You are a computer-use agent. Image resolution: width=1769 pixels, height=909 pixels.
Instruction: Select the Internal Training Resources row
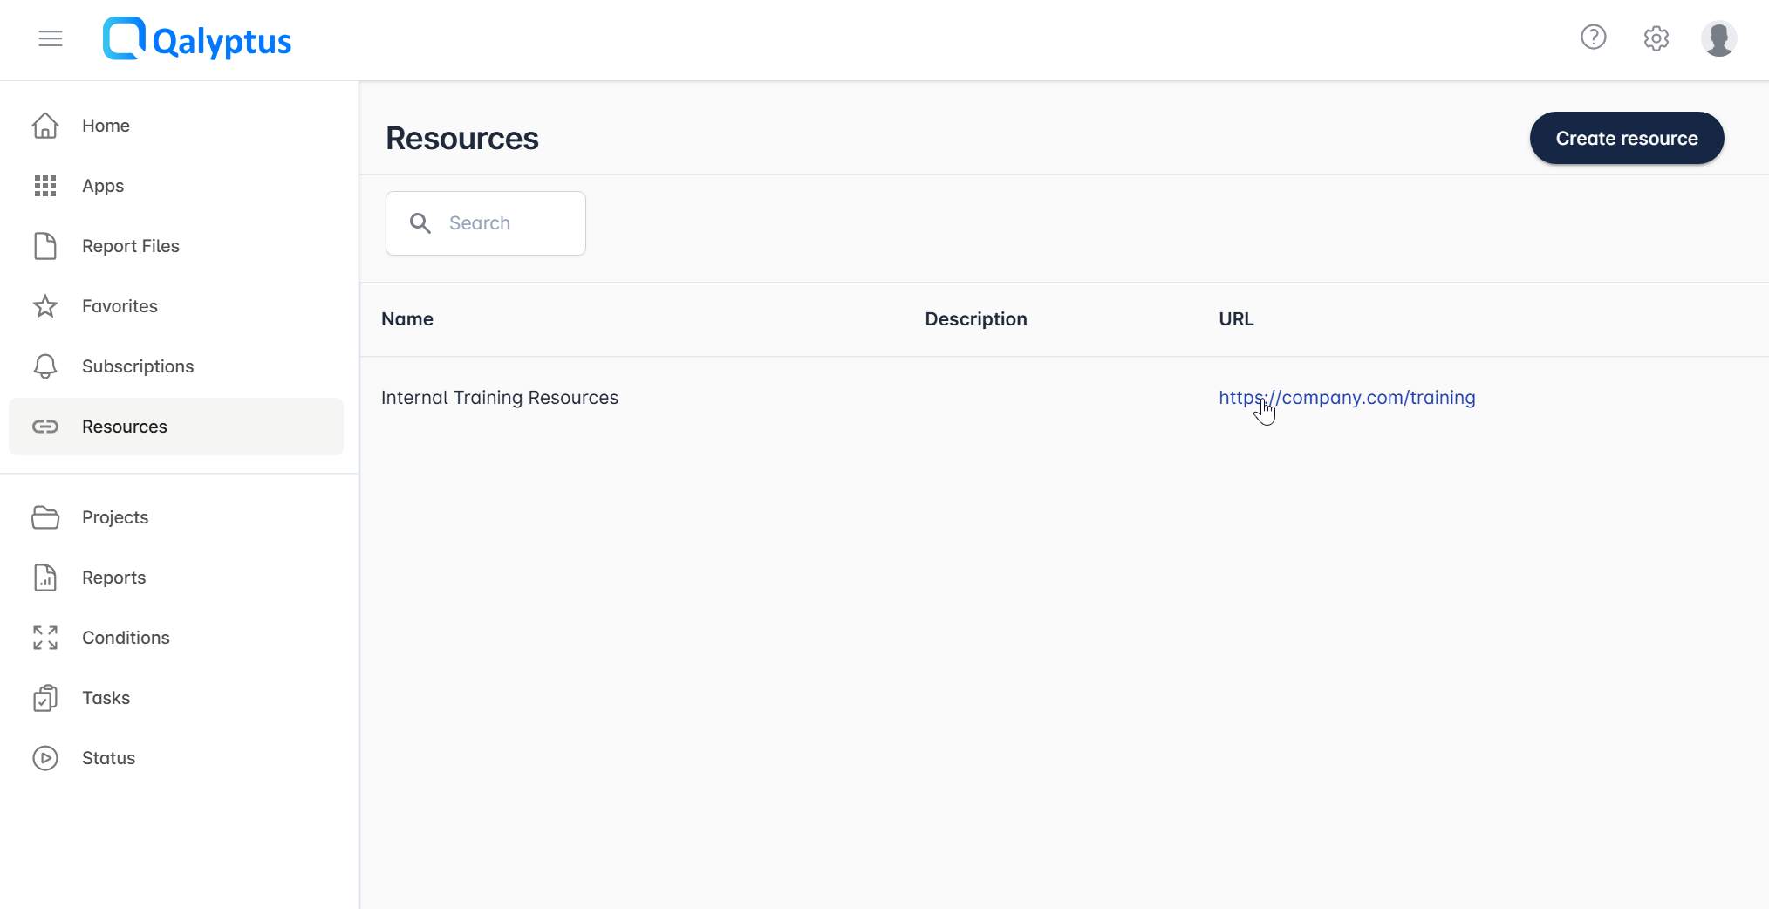click(500, 397)
